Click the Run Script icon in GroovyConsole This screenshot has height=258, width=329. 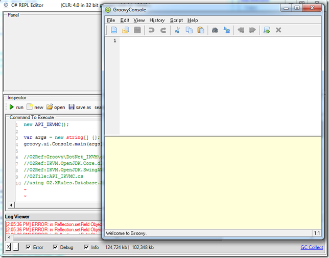(x=266, y=30)
